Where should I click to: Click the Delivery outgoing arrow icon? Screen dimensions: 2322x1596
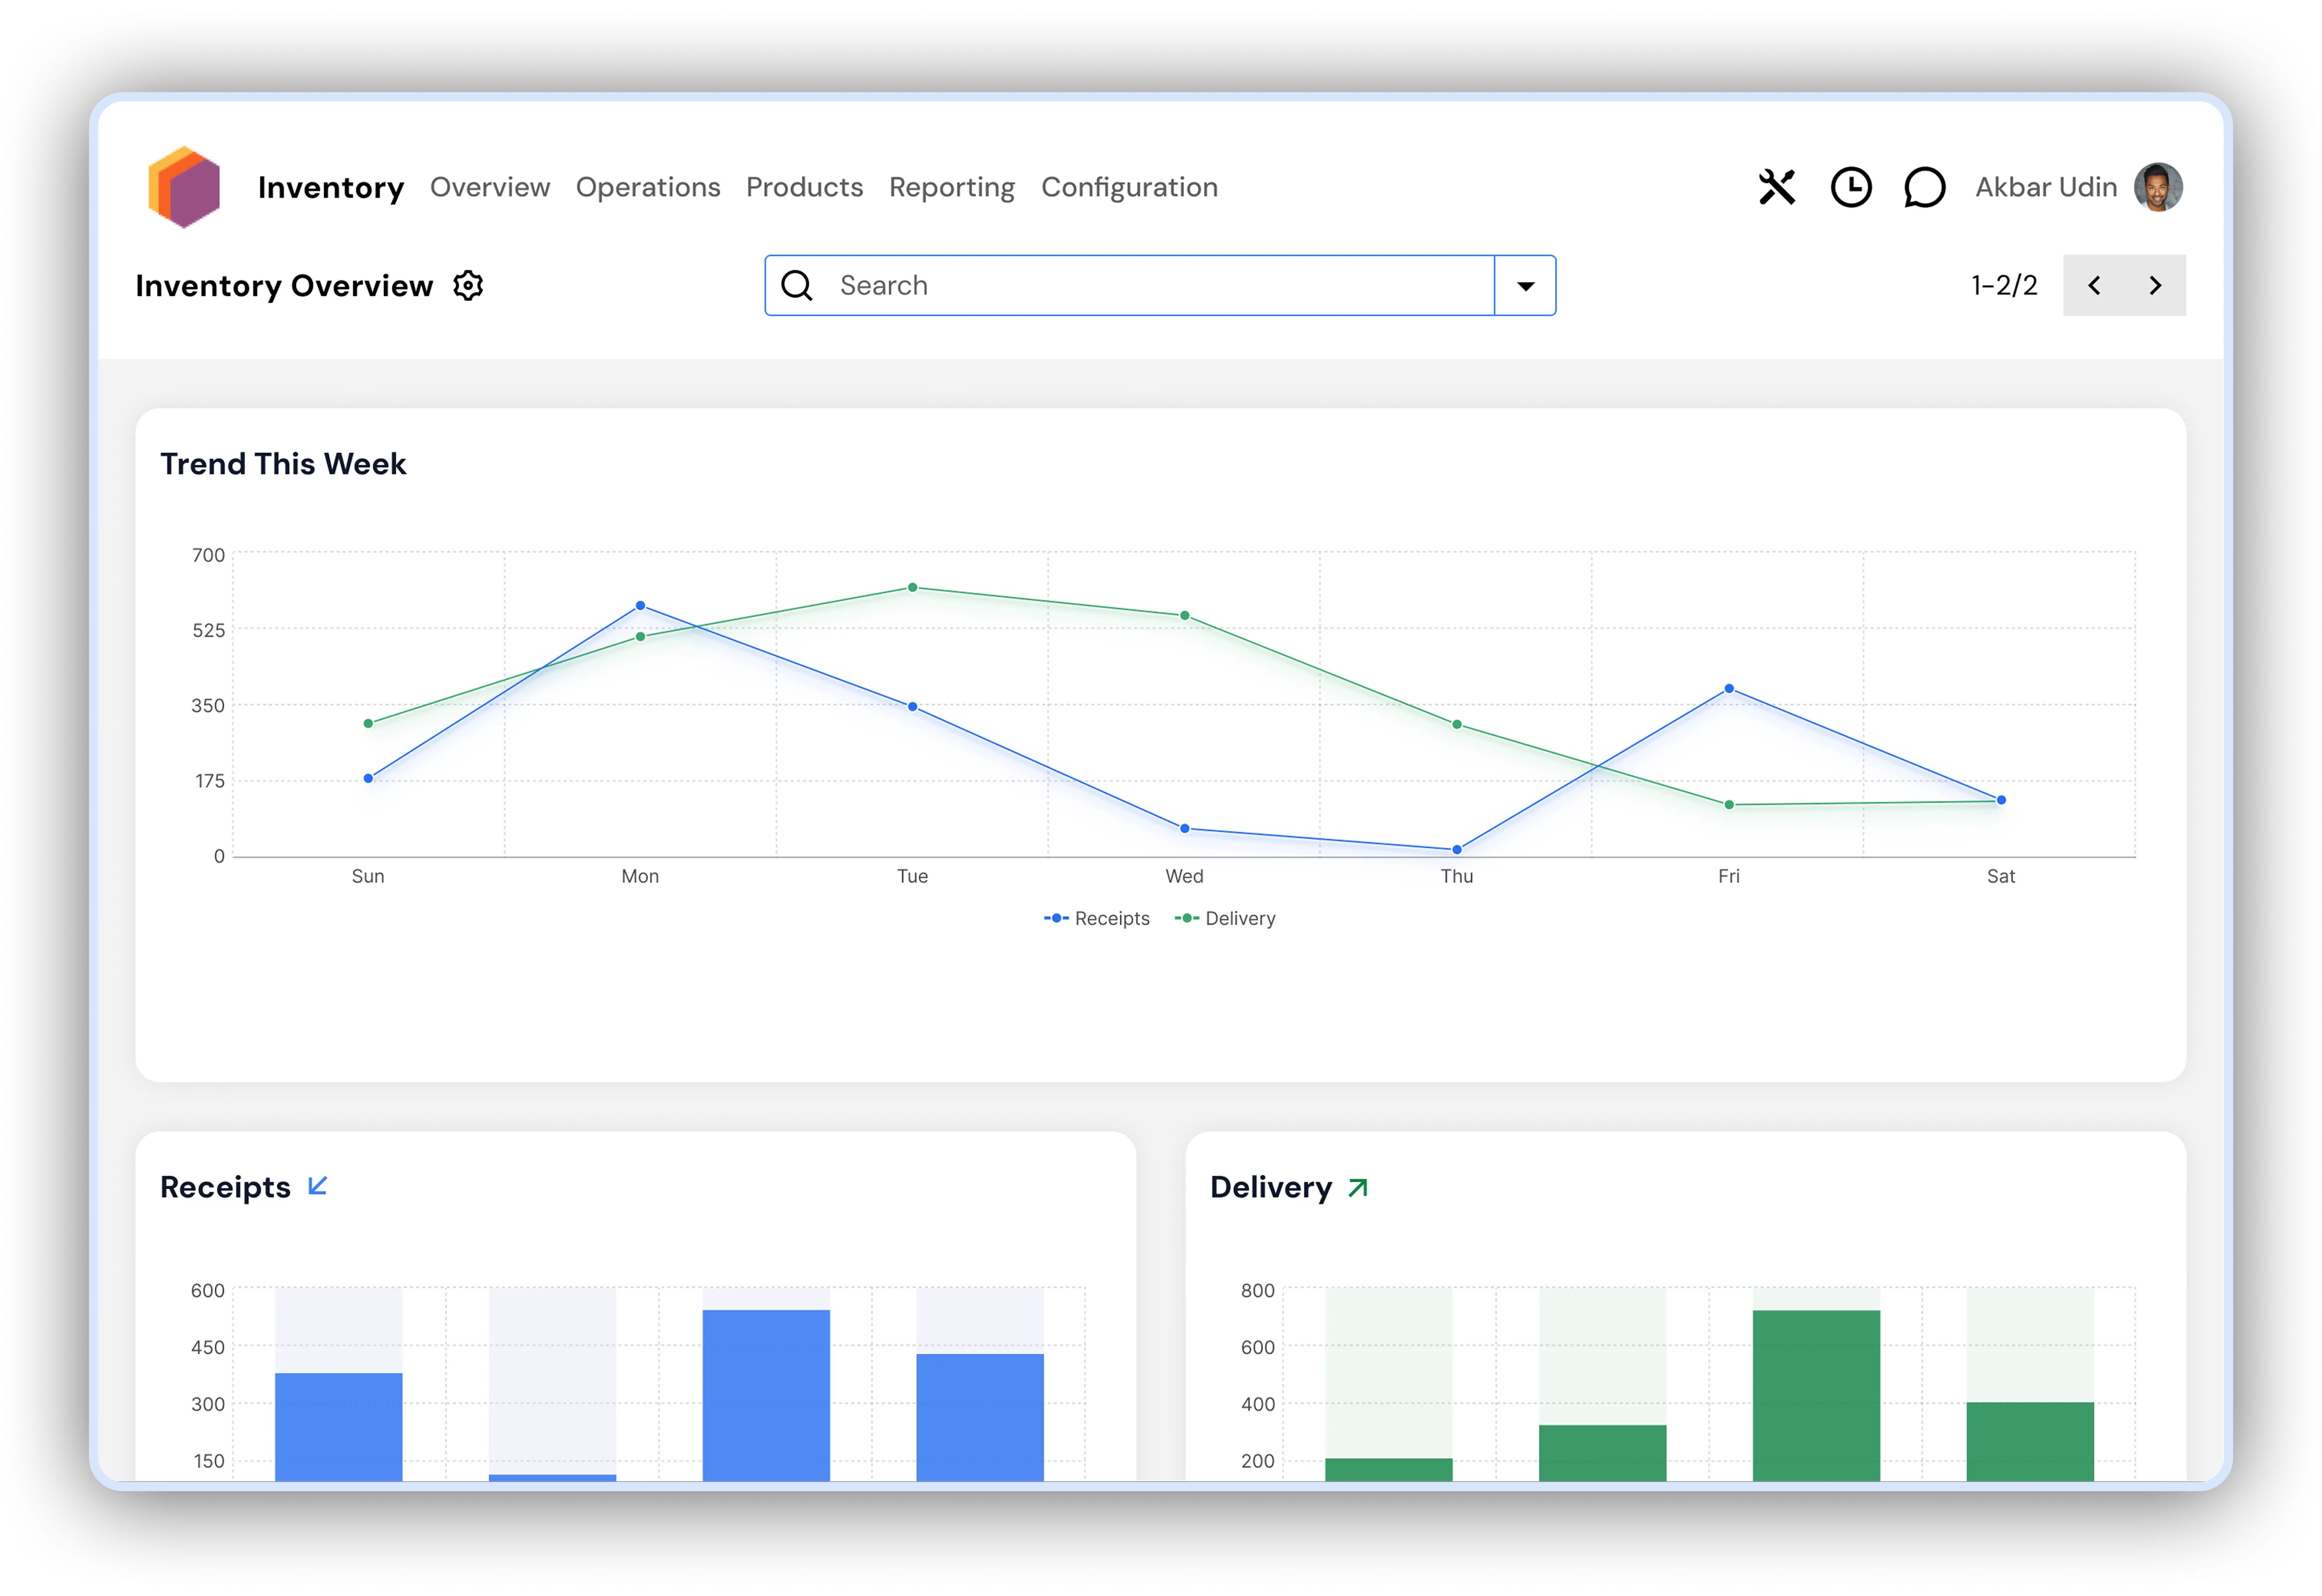click(1357, 1187)
